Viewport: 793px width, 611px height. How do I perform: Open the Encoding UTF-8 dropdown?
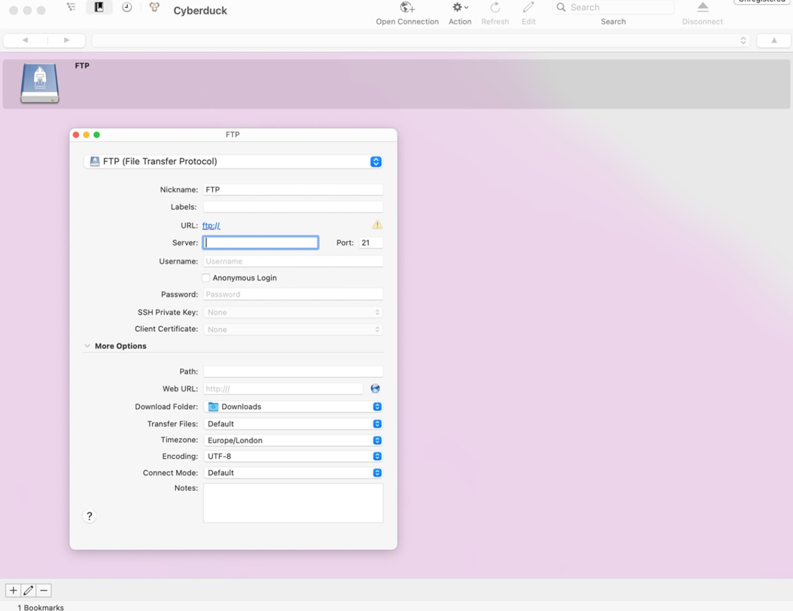[x=293, y=457]
